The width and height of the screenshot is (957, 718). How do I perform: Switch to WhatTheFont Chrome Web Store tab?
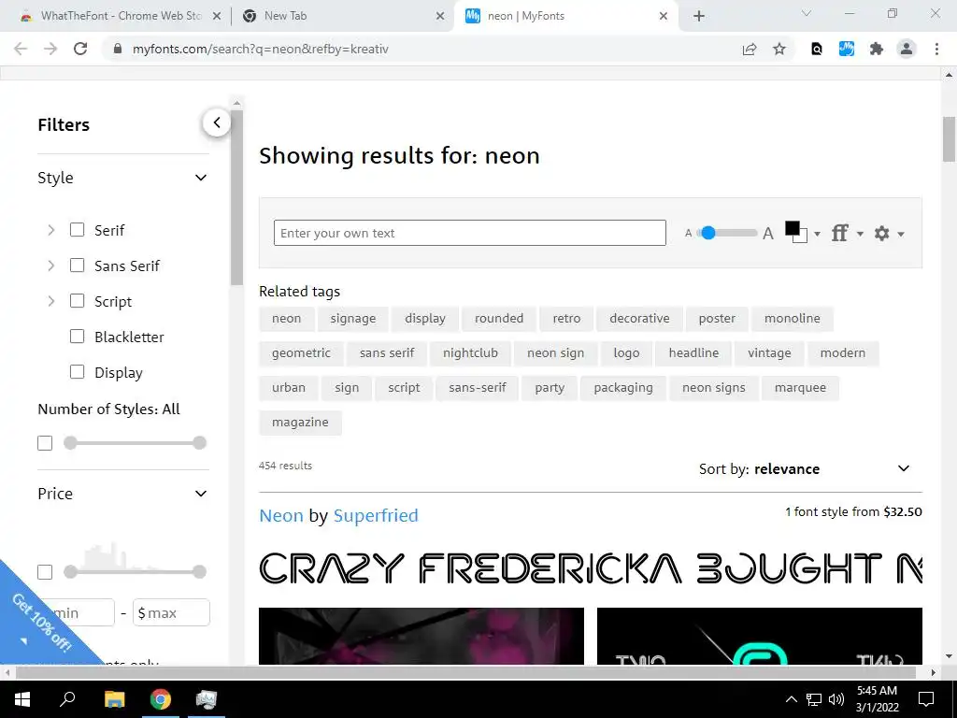[120, 16]
